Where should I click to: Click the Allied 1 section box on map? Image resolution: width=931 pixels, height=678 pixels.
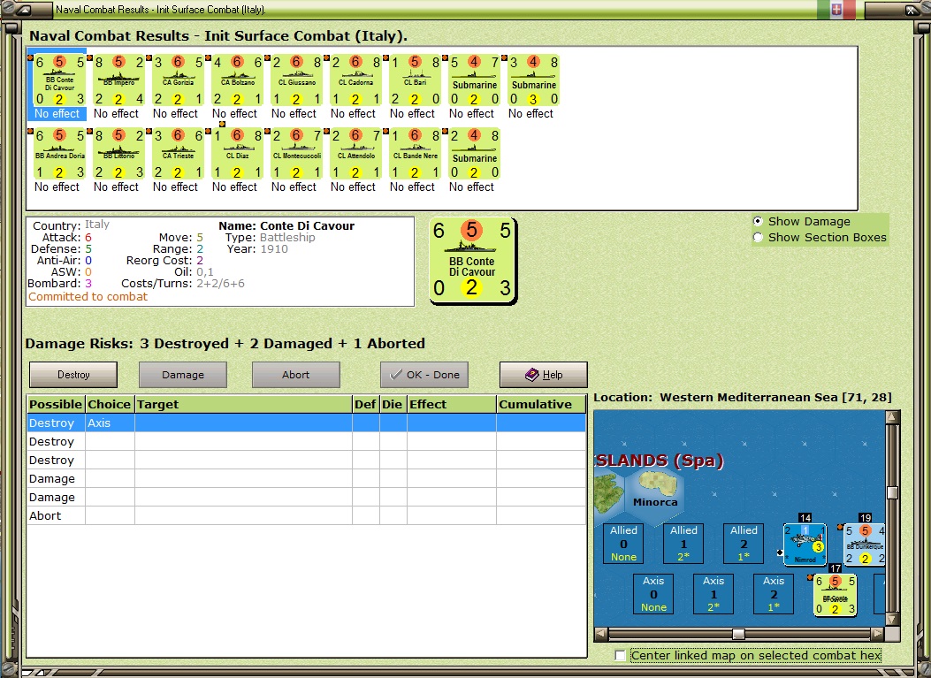683,544
